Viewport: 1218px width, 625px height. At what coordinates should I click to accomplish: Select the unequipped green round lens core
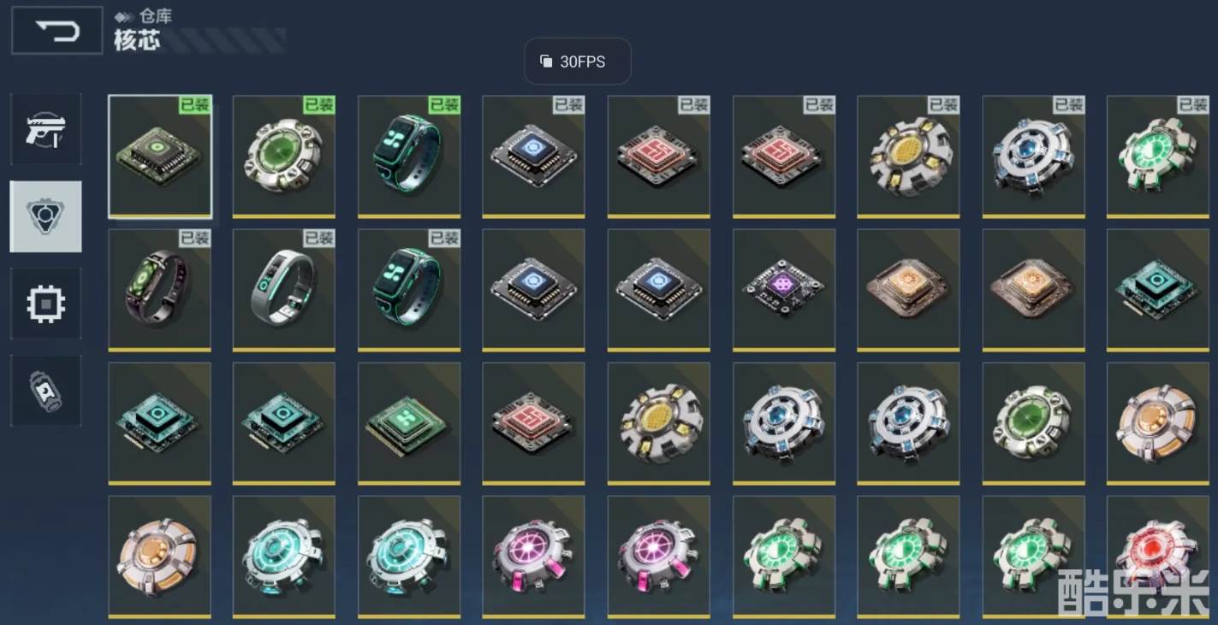coord(1034,423)
